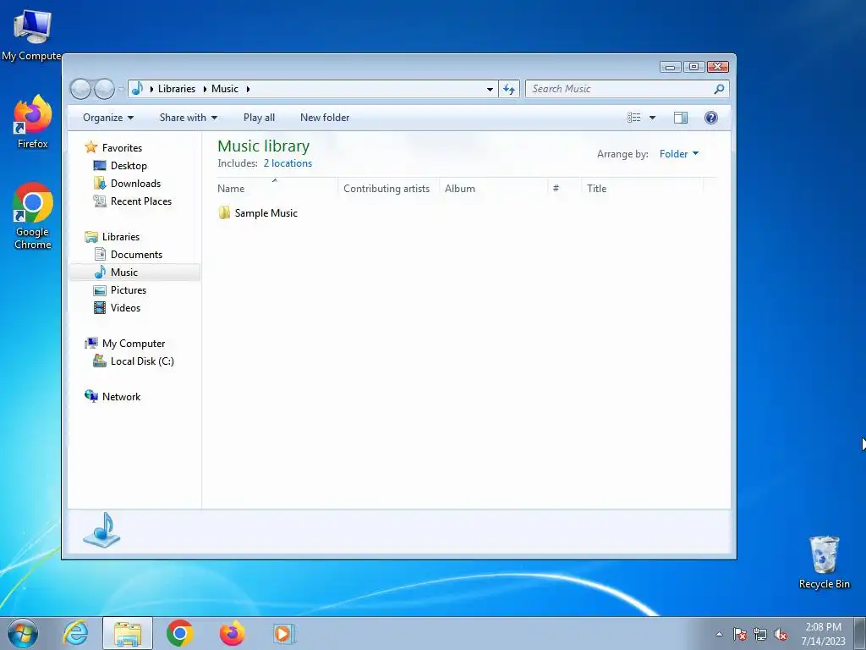Open the Share with dropdown menu

coord(189,117)
